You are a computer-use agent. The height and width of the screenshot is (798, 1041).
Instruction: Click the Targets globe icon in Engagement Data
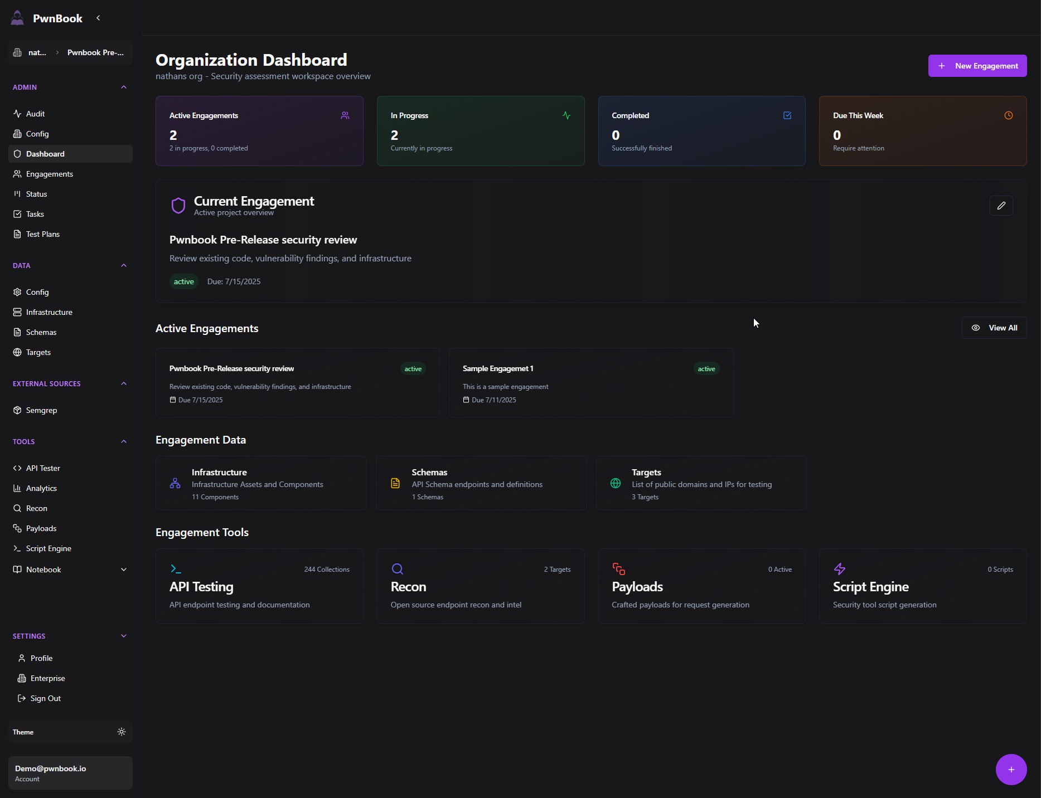(616, 484)
